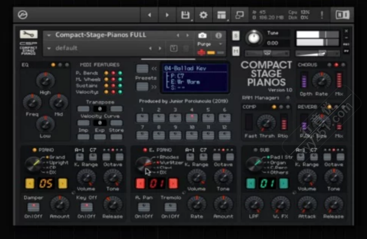The image size is (367, 239).
Task: Click the Exp button under Velocity Curve
Action: coord(100,137)
